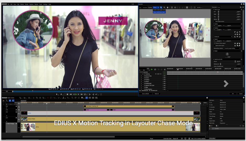The height and width of the screenshot is (141, 246).
Task: Open the graph curve view in Layouter timeline
Action: [x=165, y=69]
